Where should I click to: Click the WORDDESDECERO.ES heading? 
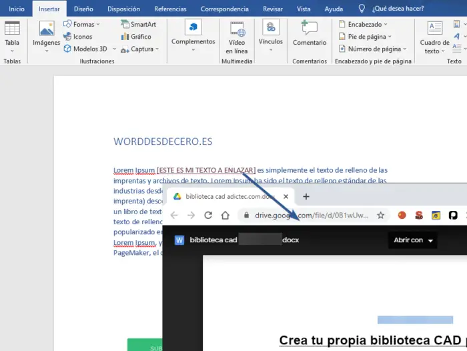pos(163,141)
